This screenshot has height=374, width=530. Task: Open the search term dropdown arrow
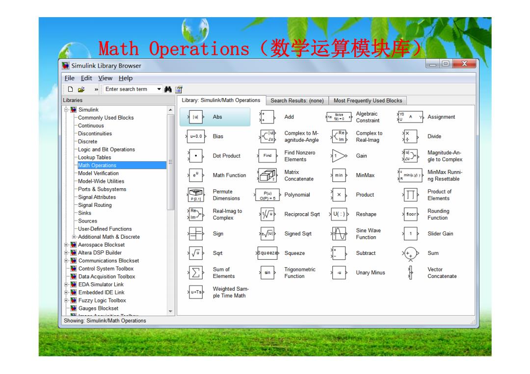[159, 89]
